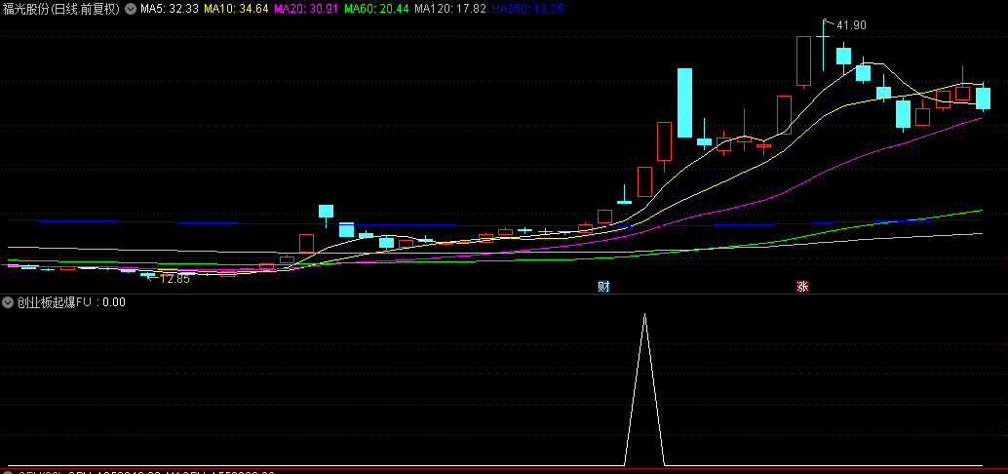Click the 财 financial marker icon
Image resolution: width=1008 pixels, height=474 pixels.
pyautogui.click(x=603, y=286)
